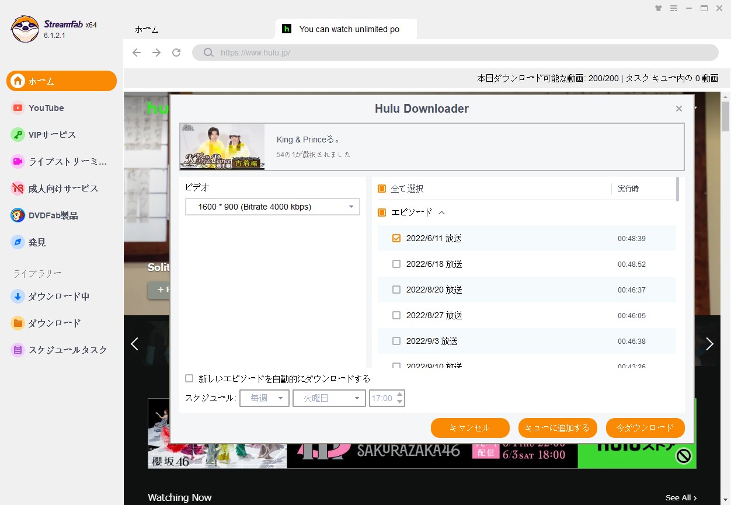This screenshot has height=505, width=731.
Task: Close the Hulu Downloader dialog
Action: pyautogui.click(x=679, y=109)
